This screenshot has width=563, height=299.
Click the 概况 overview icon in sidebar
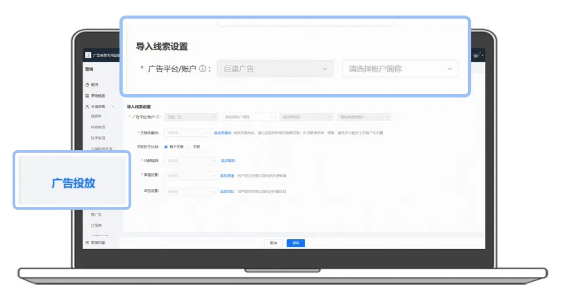(x=87, y=85)
